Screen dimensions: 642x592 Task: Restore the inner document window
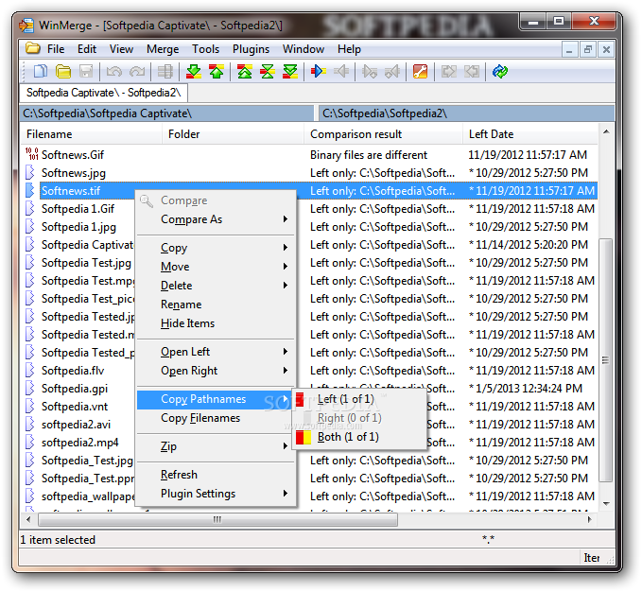coord(587,50)
